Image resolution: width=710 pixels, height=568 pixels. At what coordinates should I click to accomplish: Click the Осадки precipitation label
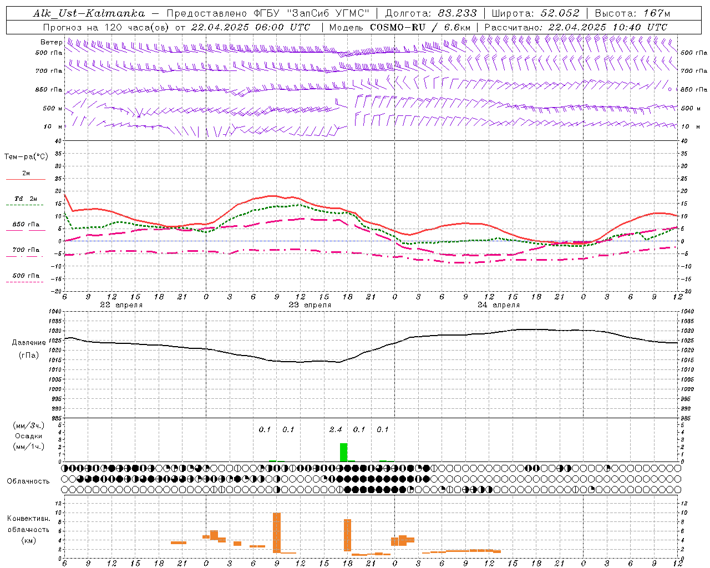click(x=28, y=436)
